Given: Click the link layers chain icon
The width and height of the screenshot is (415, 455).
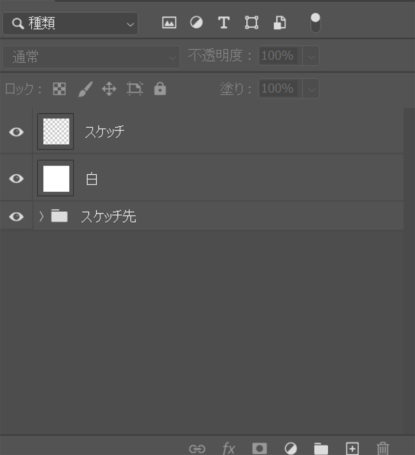Looking at the screenshot, I should click(x=197, y=449).
